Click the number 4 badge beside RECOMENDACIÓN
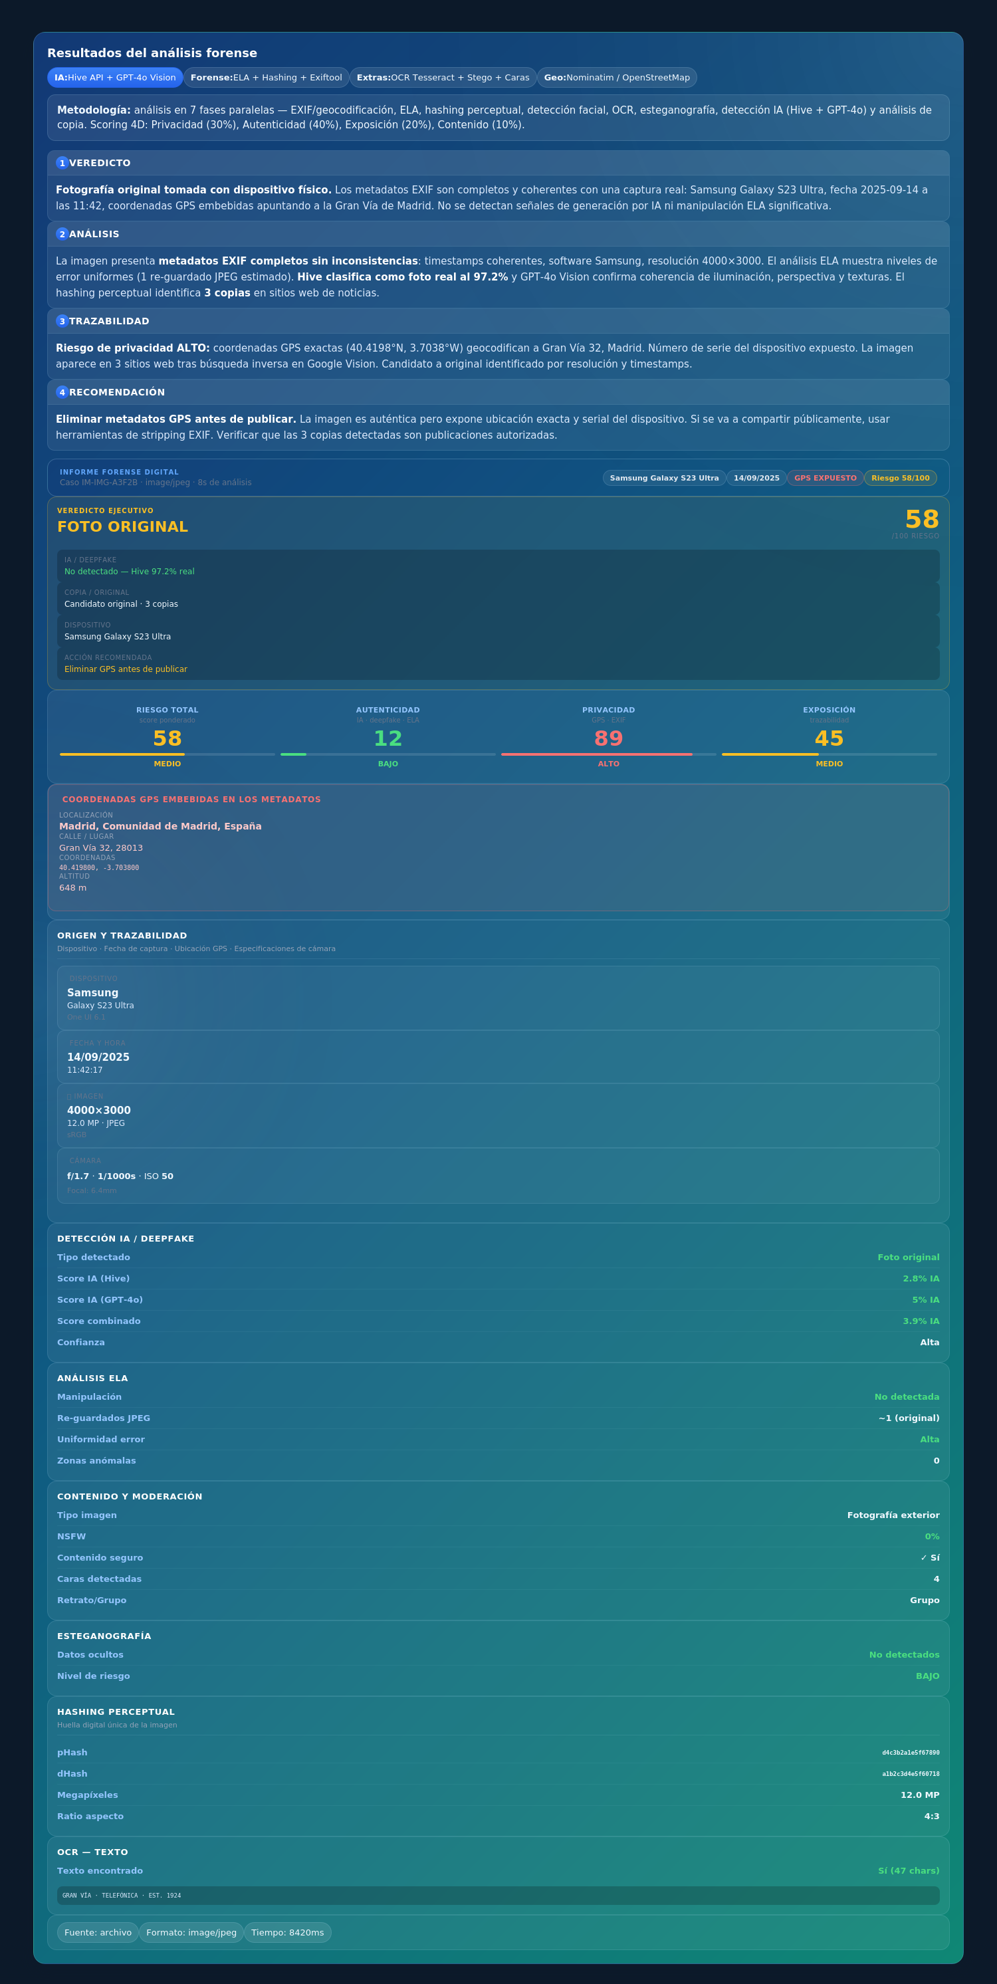The image size is (997, 1984). [x=62, y=392]
